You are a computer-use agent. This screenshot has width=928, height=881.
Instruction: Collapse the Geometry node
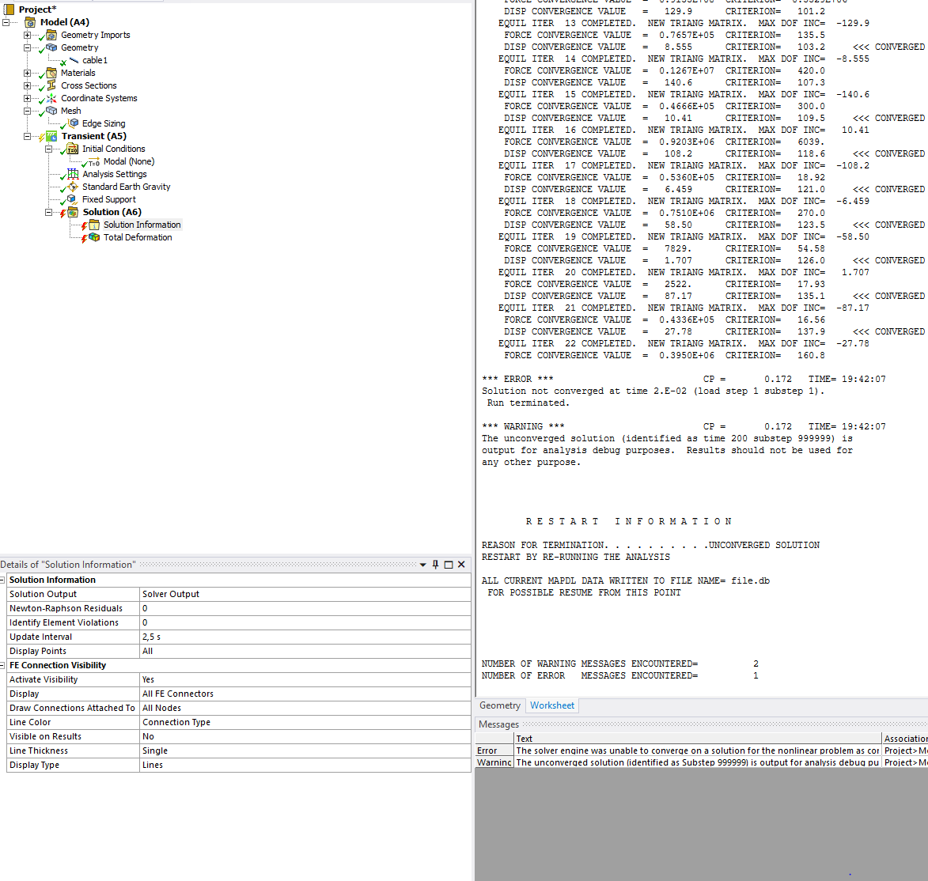point(27,48)
